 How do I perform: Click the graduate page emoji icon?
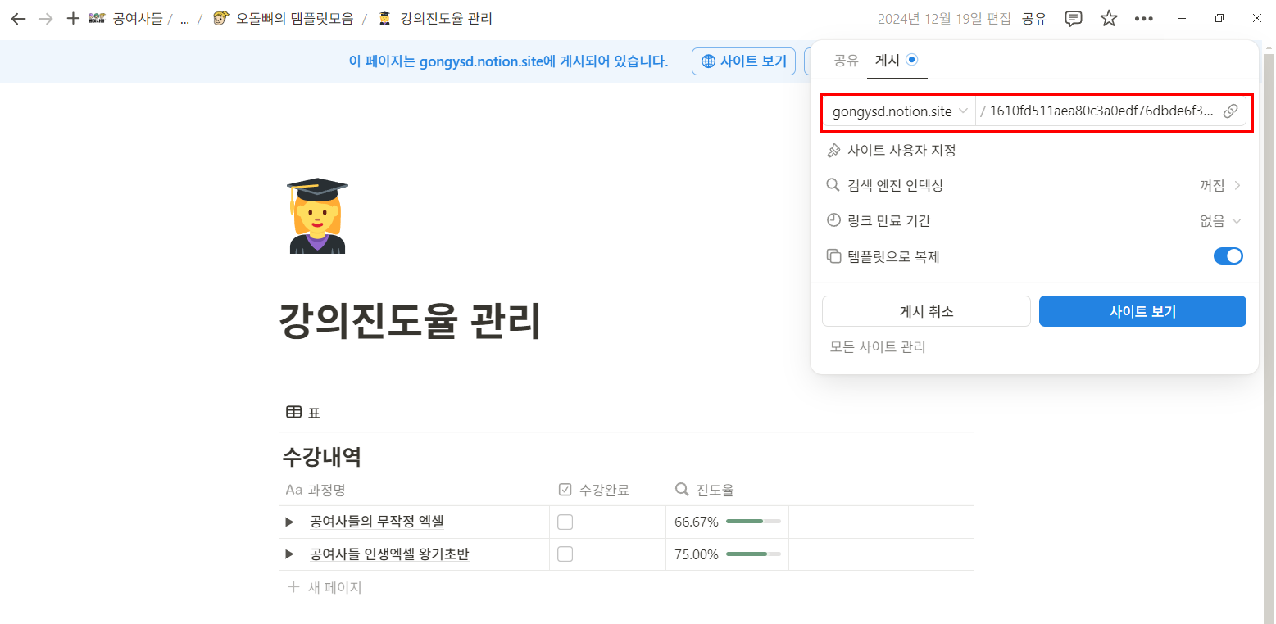click(316, 215)
